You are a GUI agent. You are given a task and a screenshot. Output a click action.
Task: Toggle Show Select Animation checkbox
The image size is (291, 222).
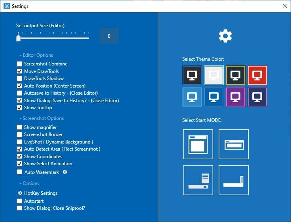(x=19, y=164)
